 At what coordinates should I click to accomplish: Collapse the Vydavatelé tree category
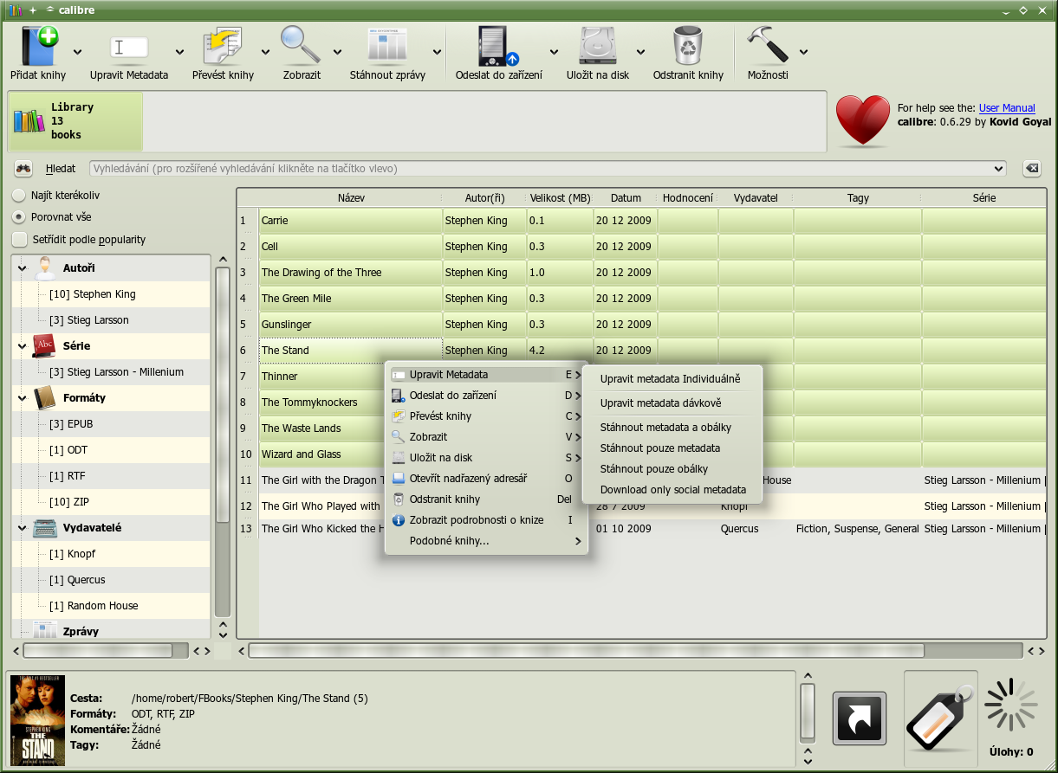pos(22,528)
